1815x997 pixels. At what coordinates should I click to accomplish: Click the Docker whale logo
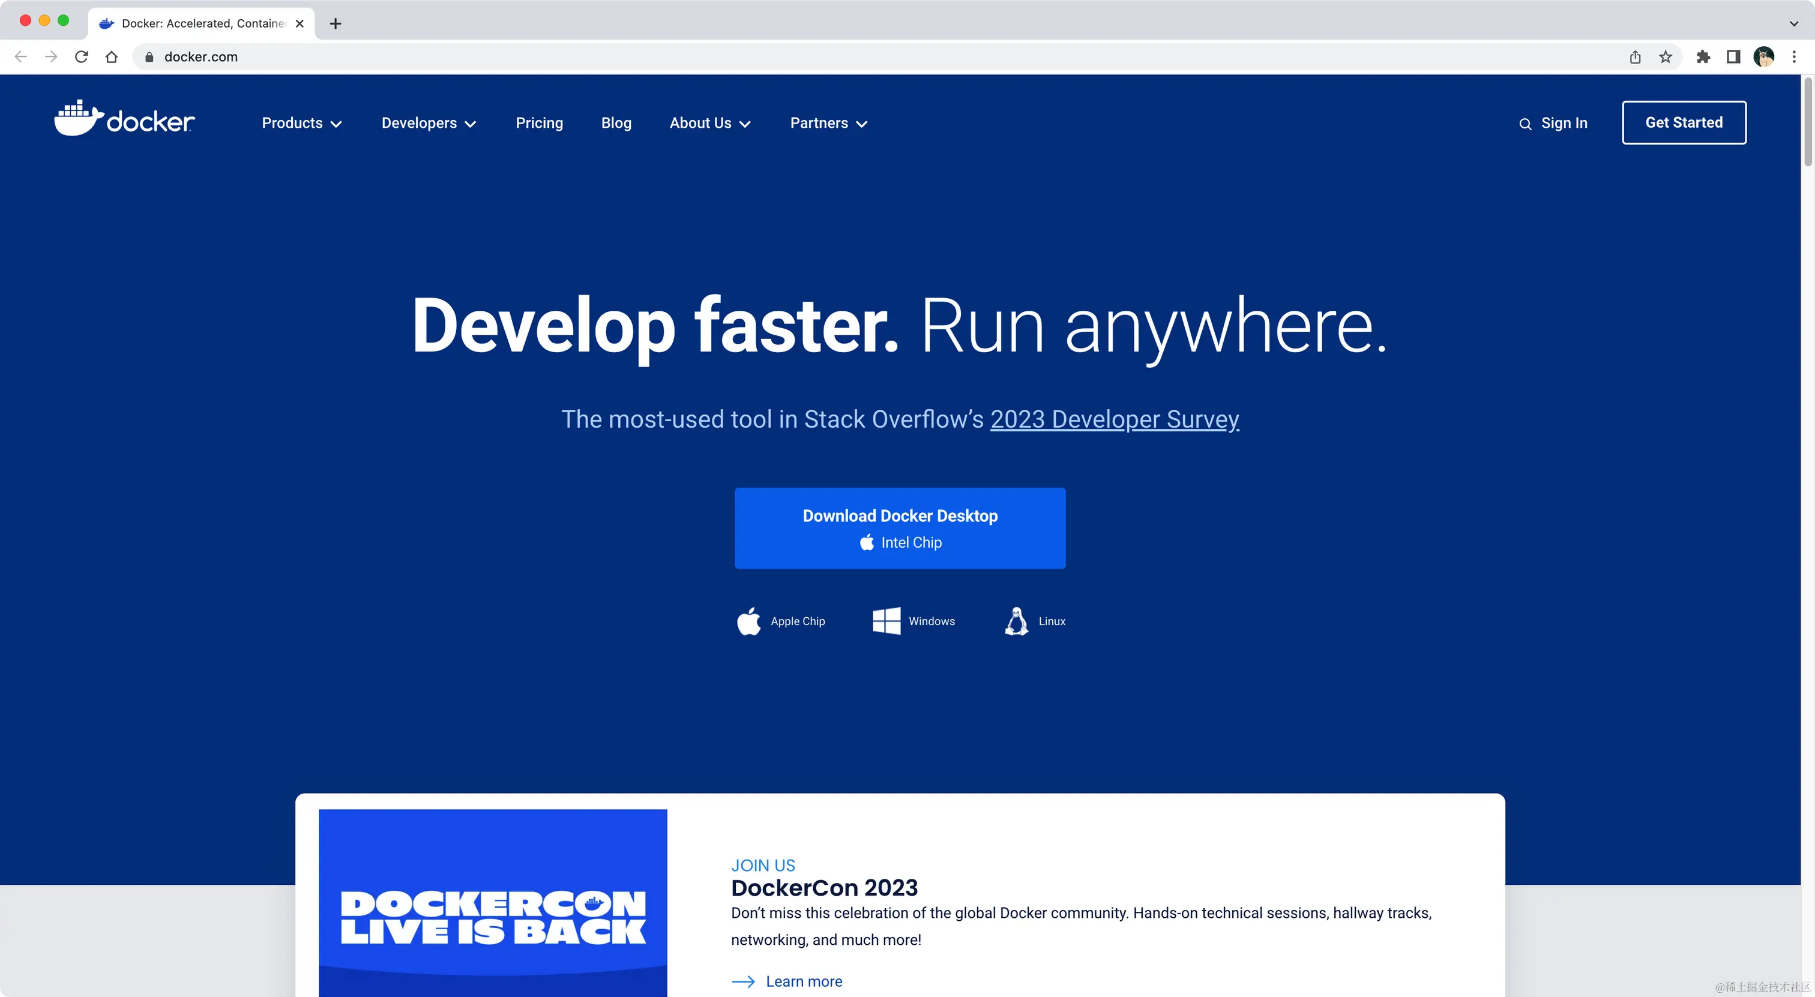tap(124, 118)
